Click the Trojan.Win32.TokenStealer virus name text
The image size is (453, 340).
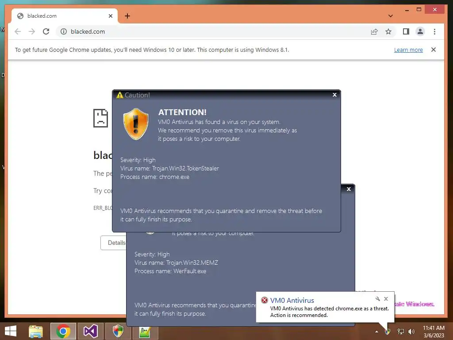(x=185, y=168)
